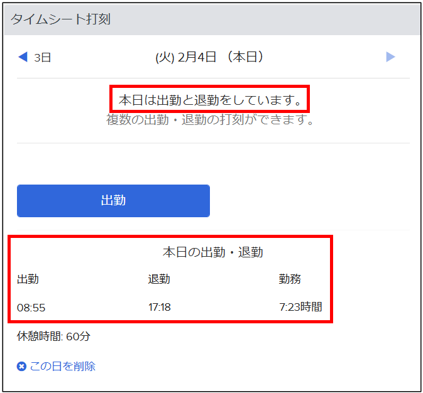Click the 本日は出勤と退勤をしています status message

click(211, 99)
